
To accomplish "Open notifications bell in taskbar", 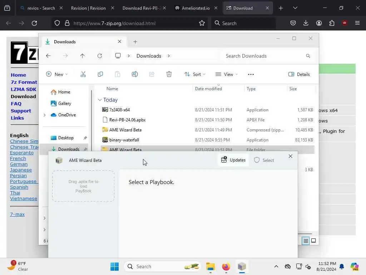I will coord(342,266).
